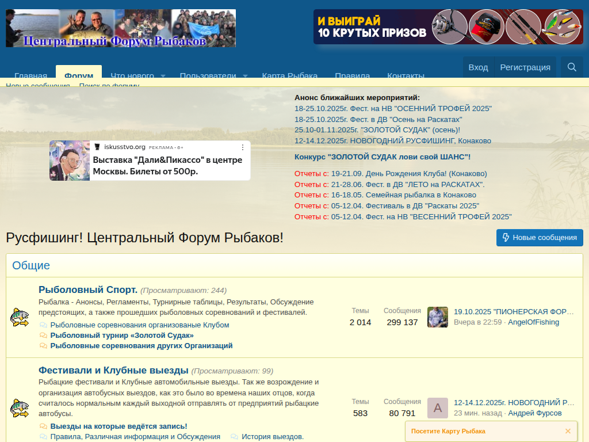This screenshot has height=442, width=589.
Task: Expand the Что нового dropdown arrow
Action: coord(163,76)
